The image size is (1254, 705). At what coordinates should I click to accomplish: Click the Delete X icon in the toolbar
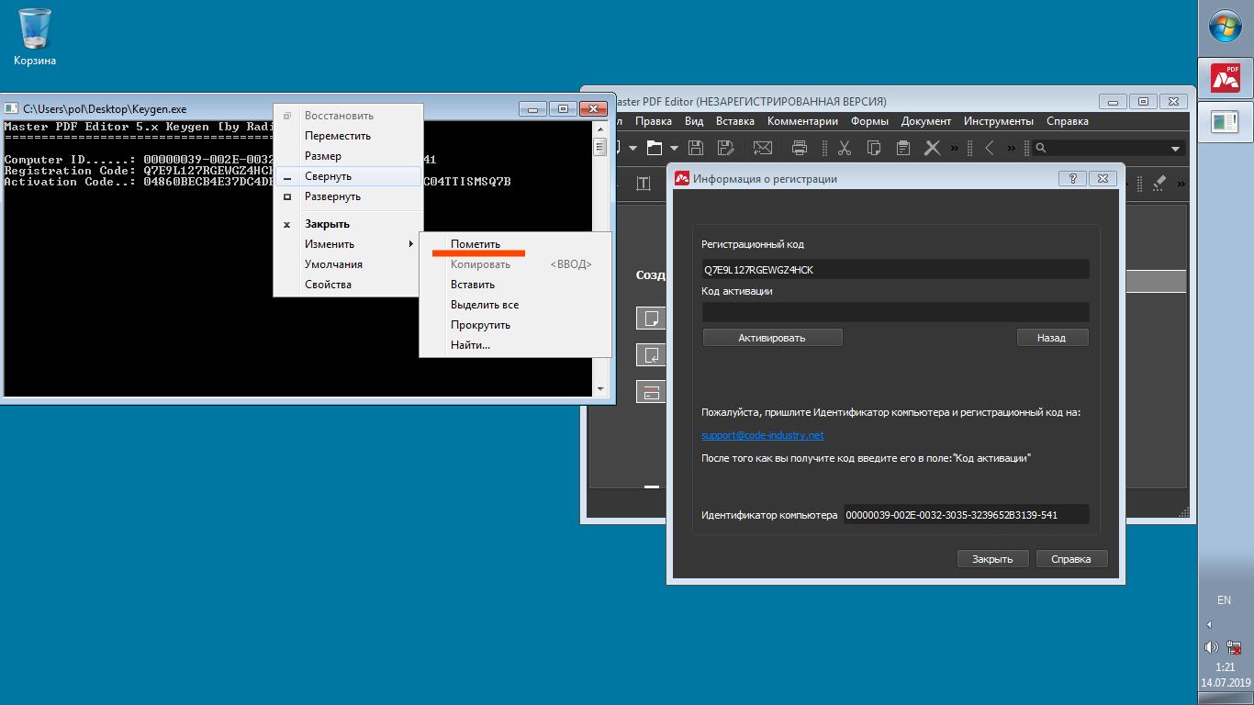coord(932,147)
